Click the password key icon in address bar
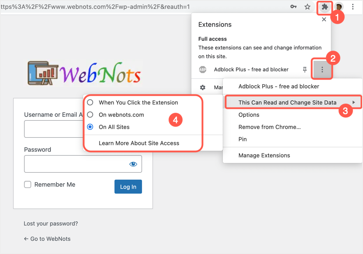The image size is (363, 254). point(294,7)
